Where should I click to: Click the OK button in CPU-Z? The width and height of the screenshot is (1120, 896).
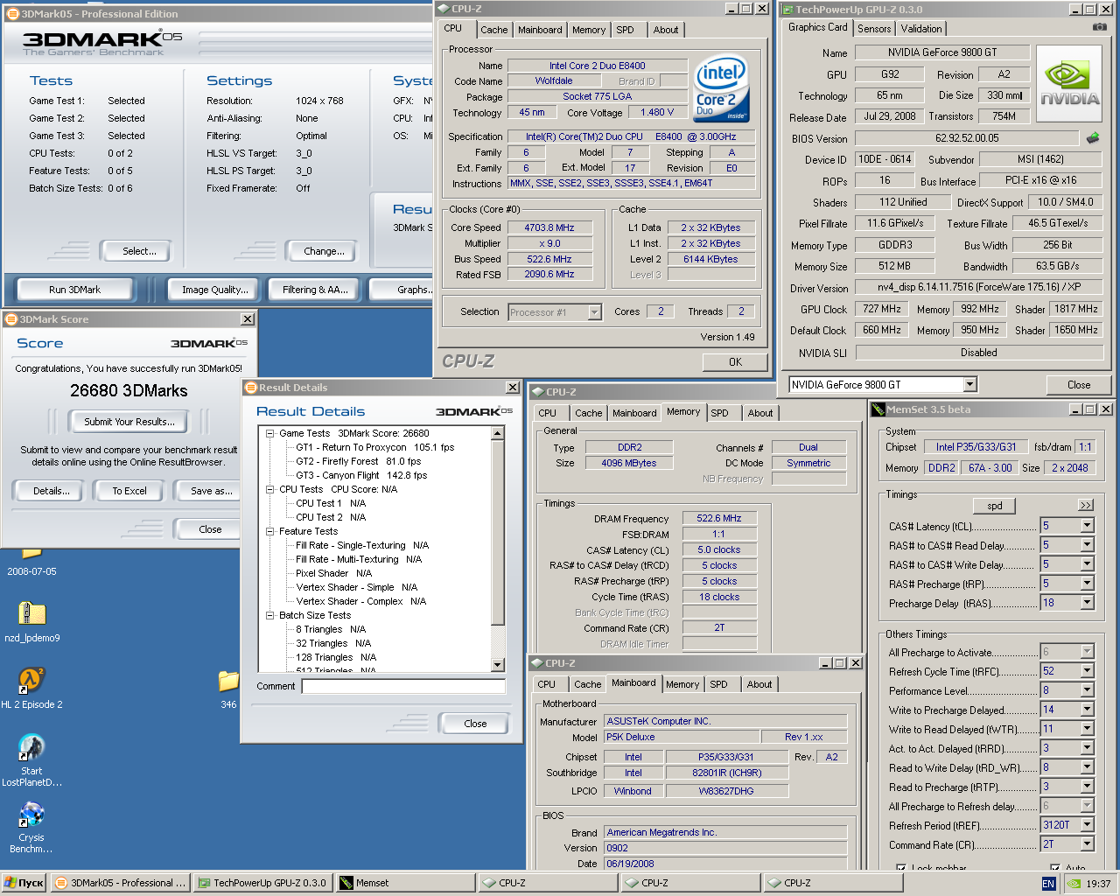click(x=735, y=361)
